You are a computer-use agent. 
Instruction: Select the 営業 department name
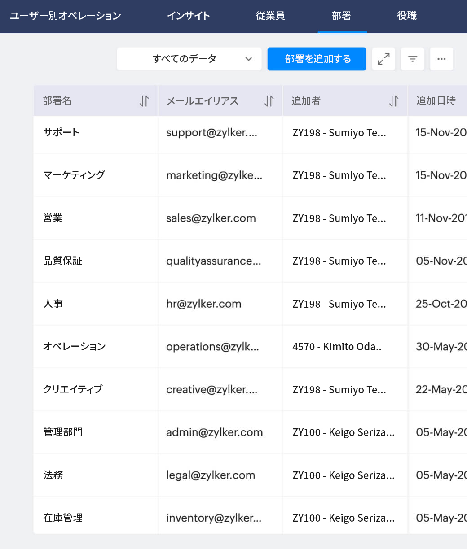53,218
